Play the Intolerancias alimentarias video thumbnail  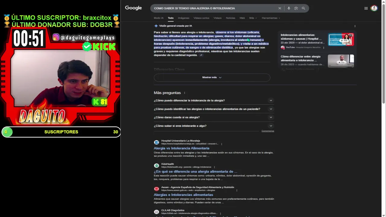(341, 39)
